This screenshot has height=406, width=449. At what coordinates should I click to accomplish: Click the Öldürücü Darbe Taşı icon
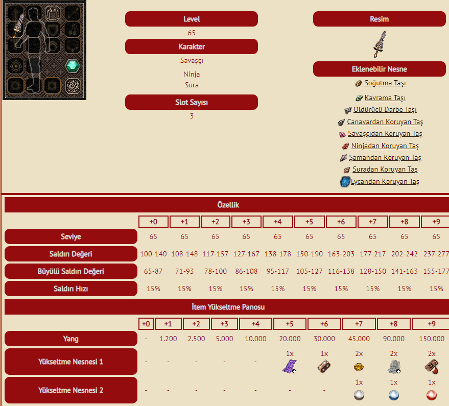coord(348,110)
